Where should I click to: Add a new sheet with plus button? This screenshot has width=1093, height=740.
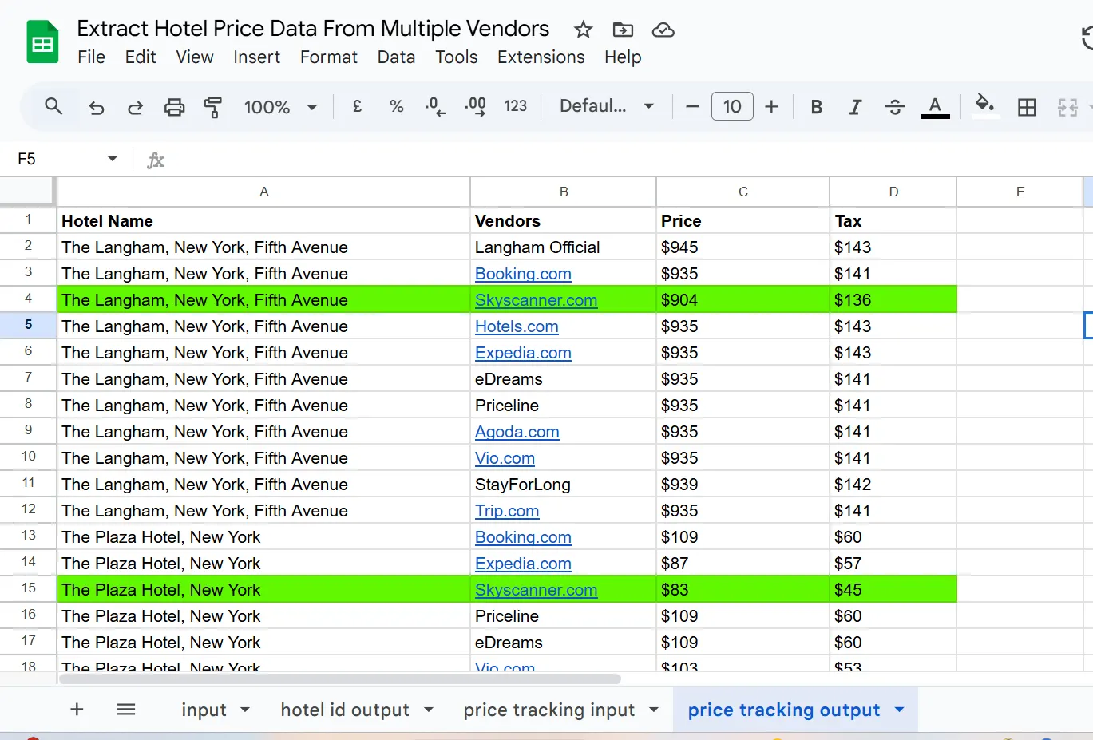point(77,709)
